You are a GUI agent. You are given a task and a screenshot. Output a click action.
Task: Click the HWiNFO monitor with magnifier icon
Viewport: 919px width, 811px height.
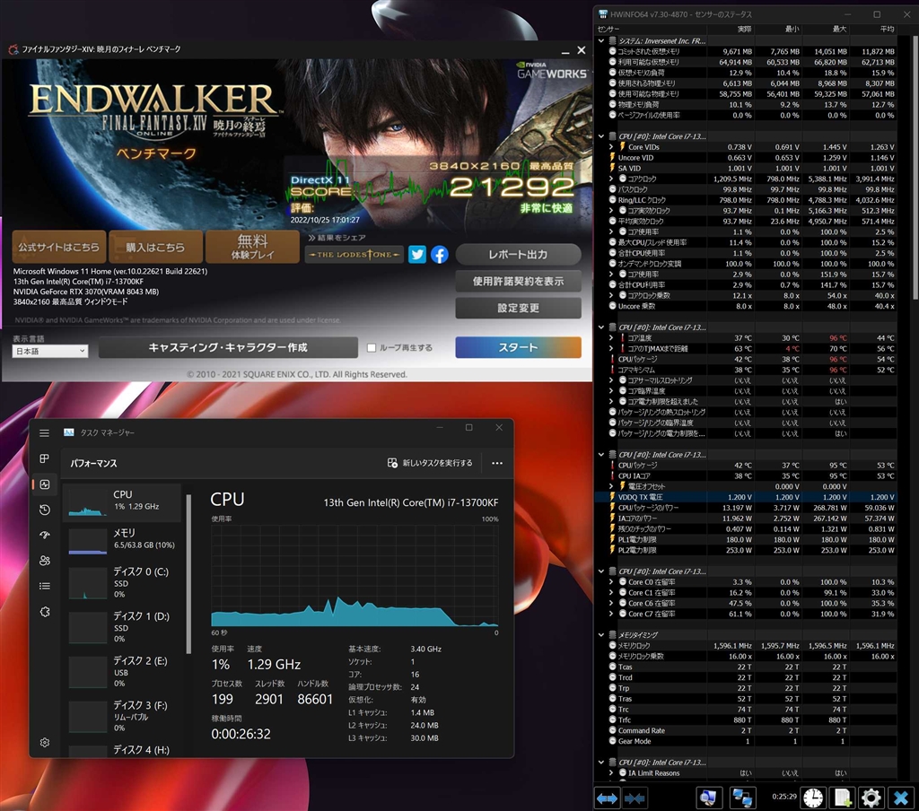coord(708,798)
